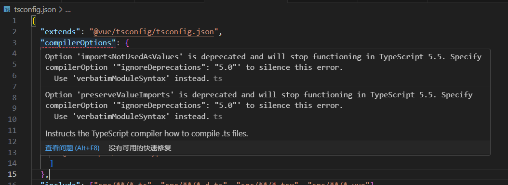Click the closing square bracket on line 14
The height and width of the screenshot is (185, 508).
point(51,163)
